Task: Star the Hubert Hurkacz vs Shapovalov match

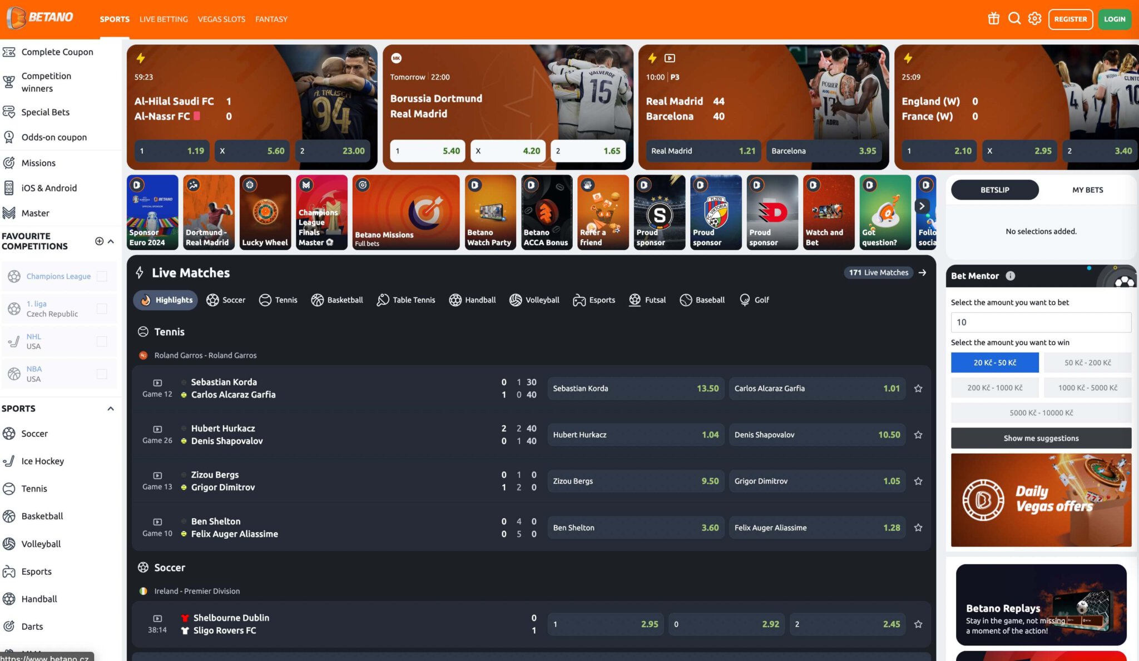Action: coord(918,435)
